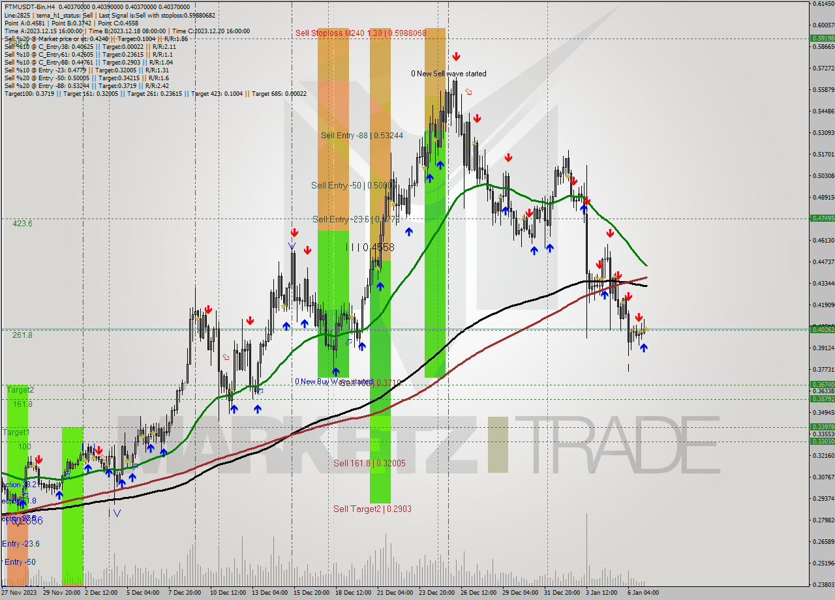Click the '26 Dec 12:00' date axis label
Screen dimensions: 835x600
(x=478, y=593)
